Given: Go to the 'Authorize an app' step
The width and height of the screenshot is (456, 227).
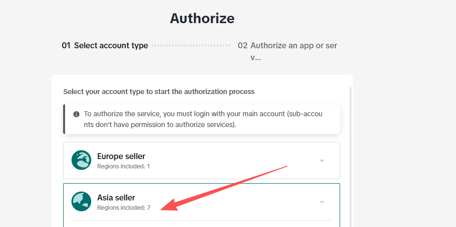Looking at the screenshot, I should [x=294, y=46].
